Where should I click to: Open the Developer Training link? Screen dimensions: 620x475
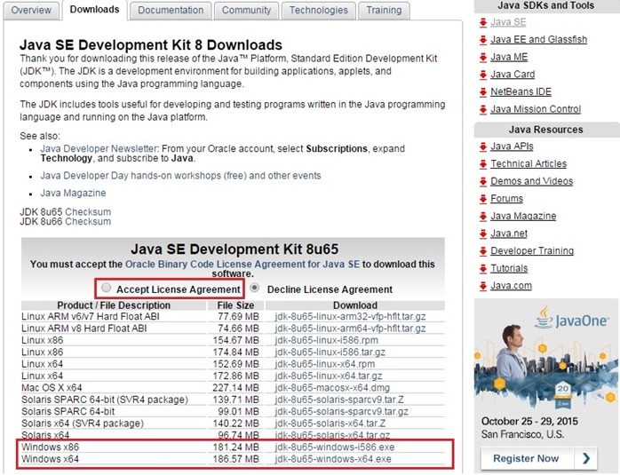tap(532, 251)
